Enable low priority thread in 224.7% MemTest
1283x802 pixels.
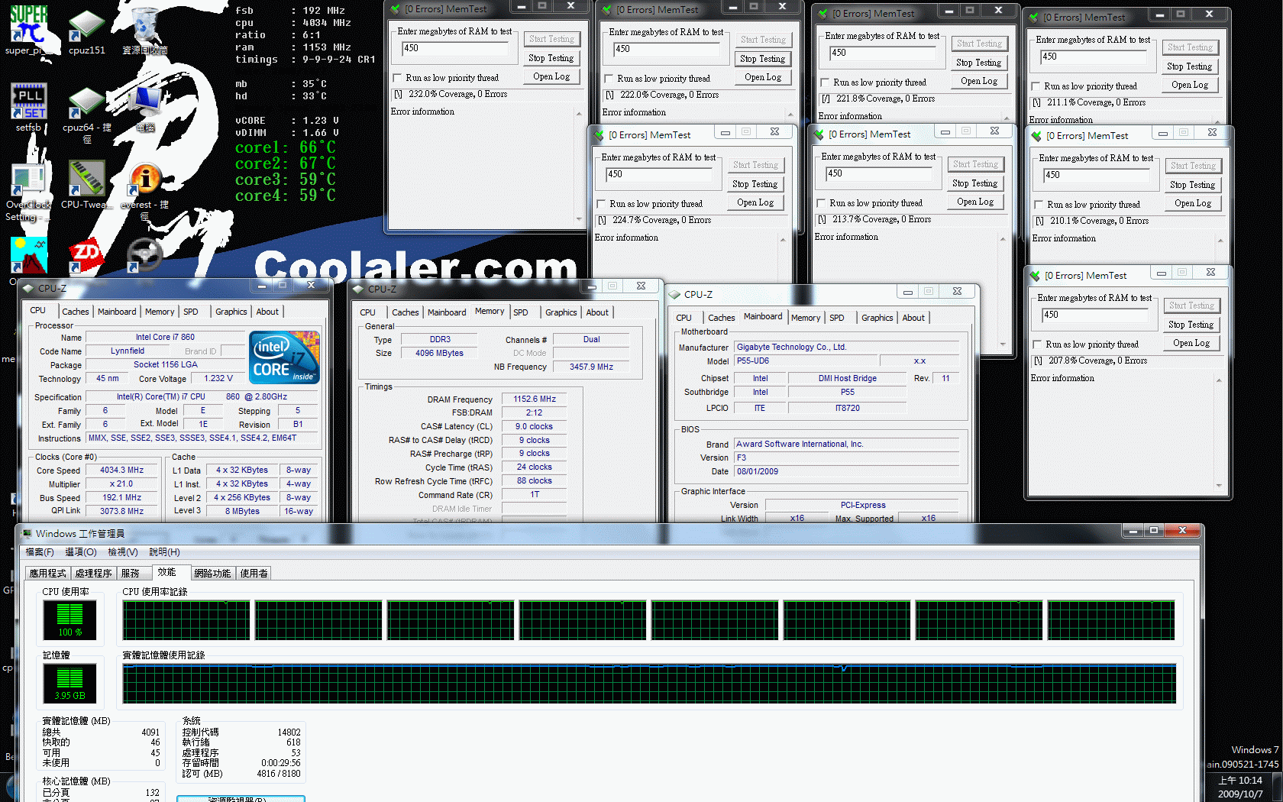601,204
